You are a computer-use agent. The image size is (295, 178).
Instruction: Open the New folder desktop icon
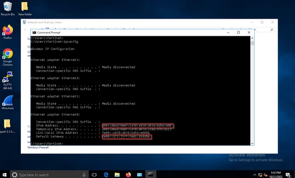click(x=25, y=8)
